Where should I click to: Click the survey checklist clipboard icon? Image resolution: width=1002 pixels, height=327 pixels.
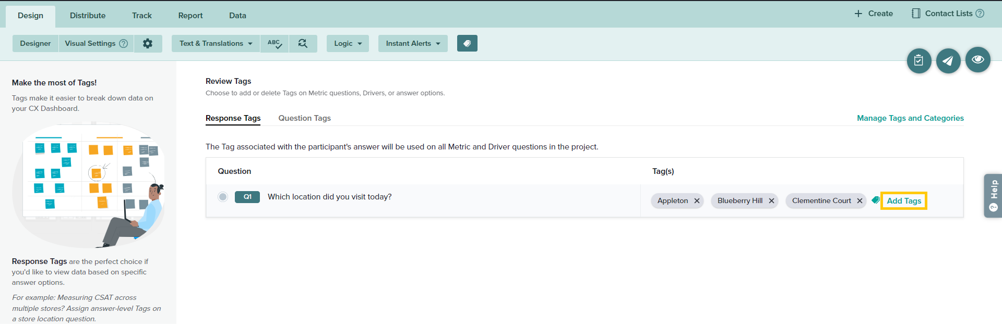(918, 61)
